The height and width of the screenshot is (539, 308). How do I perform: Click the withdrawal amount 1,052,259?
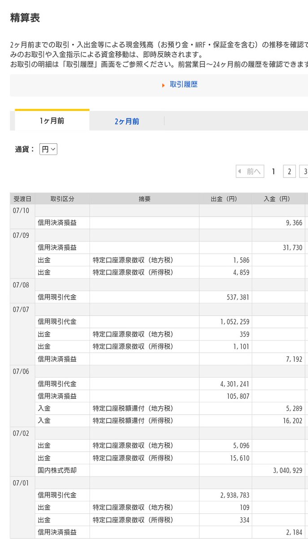pyautogui.click(x=235, y=322)
